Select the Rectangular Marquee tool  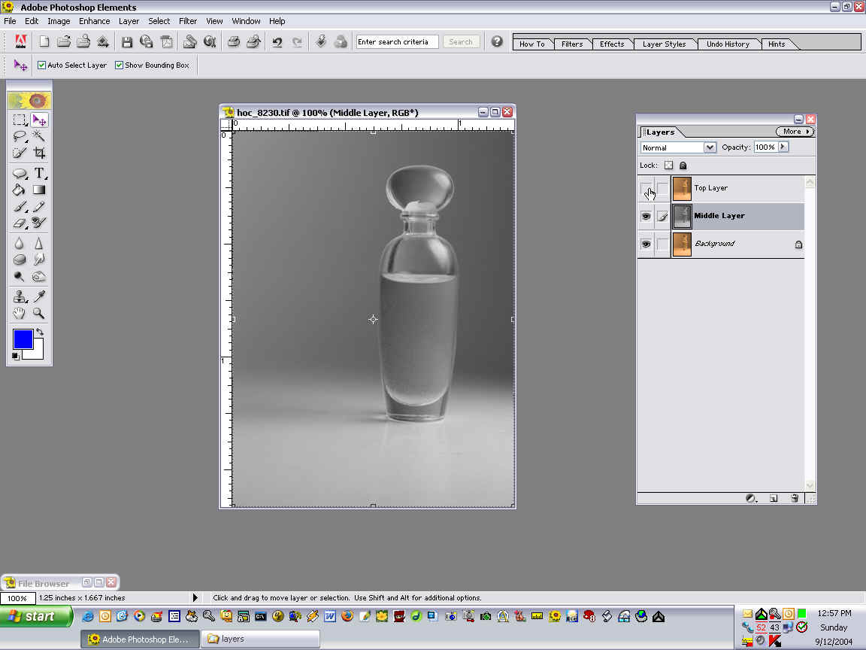20,120
